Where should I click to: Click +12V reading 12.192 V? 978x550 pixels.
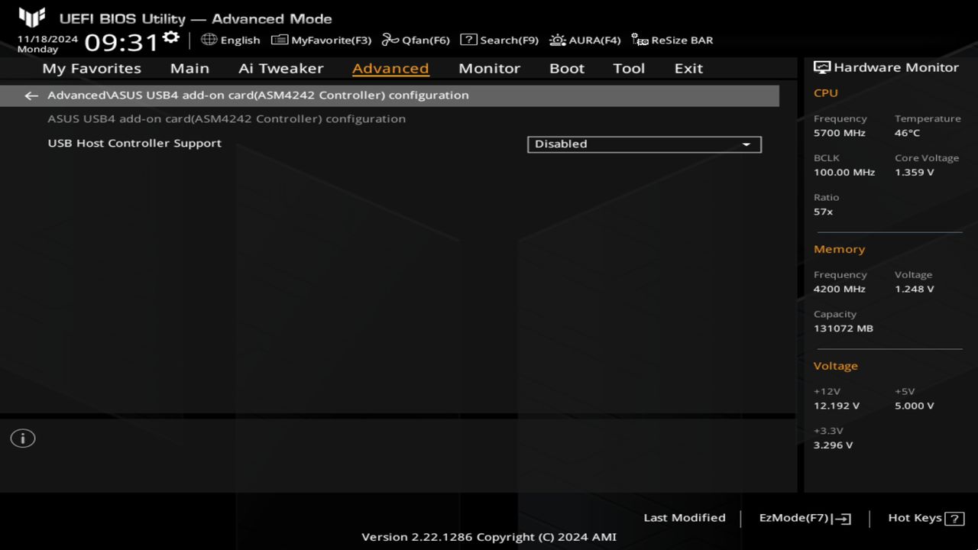pos(837,406)
